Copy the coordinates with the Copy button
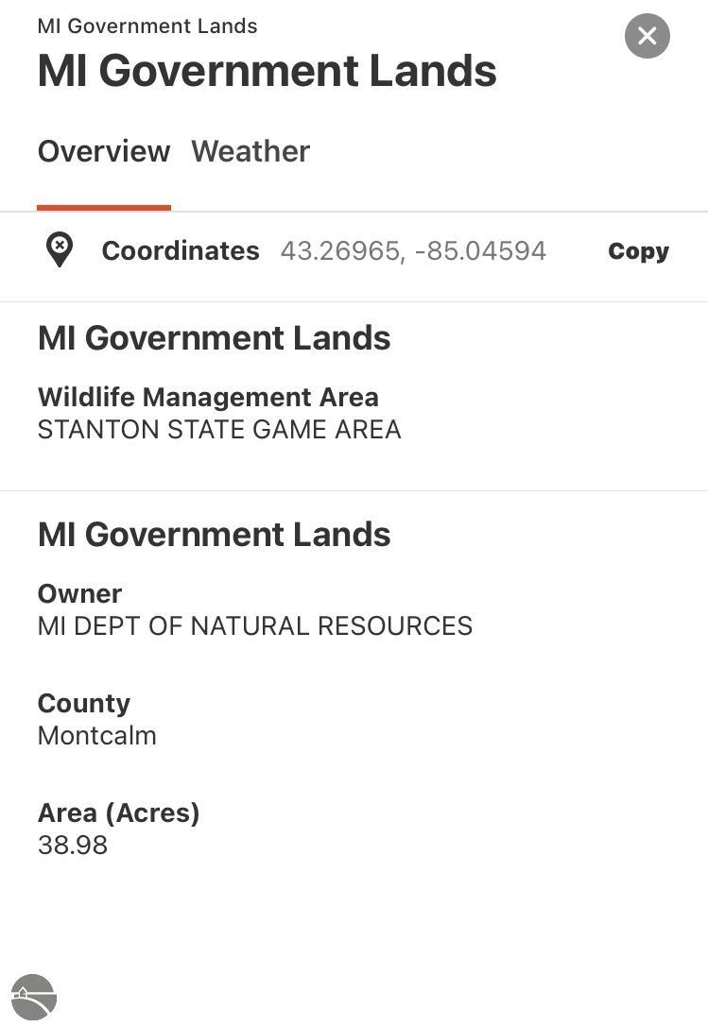Screen dimensions: 708x1026 pyautogui.click(x=639, y=250)
